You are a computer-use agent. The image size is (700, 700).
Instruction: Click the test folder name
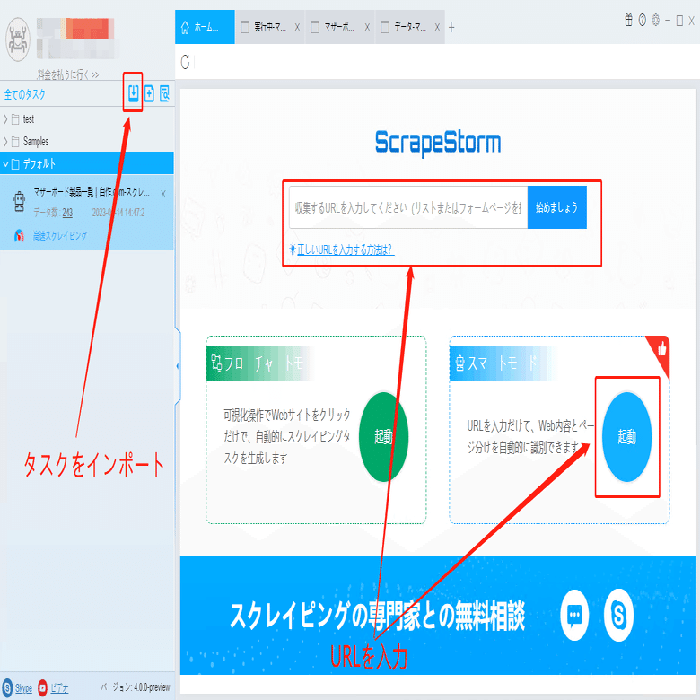pyautogui.click(x=29, y=119)
